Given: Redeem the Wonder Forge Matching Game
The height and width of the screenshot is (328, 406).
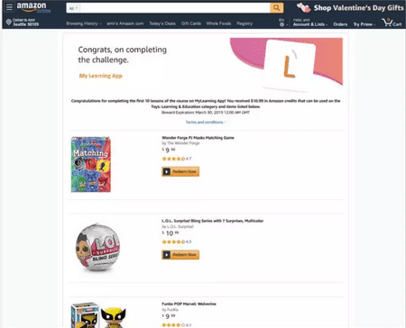Looking at the screenshot, I should (x=180, y=171).
